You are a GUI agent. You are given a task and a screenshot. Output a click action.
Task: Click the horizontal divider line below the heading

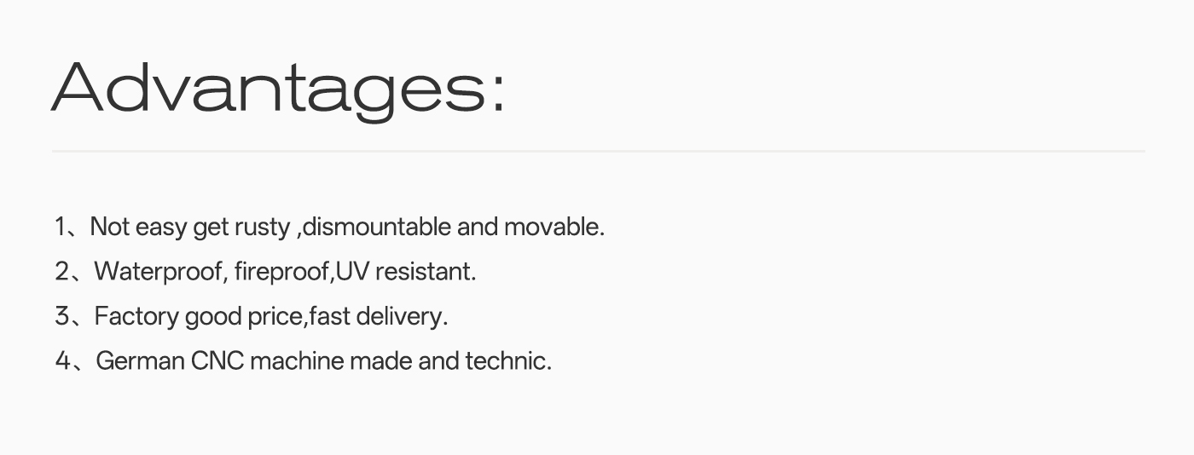(x=598, y=152)
